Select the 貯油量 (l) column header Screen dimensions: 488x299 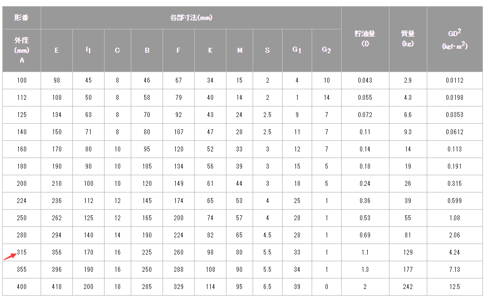365,39
